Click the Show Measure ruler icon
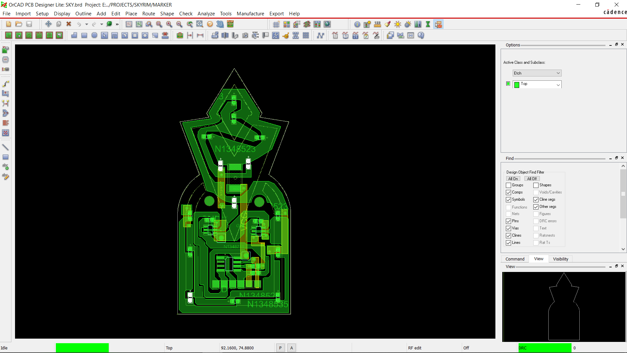Viewport: 627px width, 353px height. [x=378, y=24]
